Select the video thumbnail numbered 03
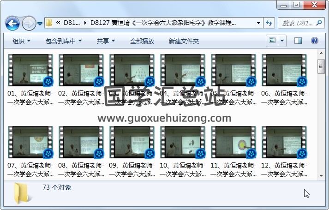This screenshot has height=210, width=329. point(132,70)
